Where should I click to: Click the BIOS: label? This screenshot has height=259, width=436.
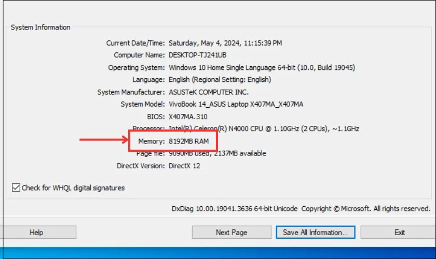tap(156, 117)
